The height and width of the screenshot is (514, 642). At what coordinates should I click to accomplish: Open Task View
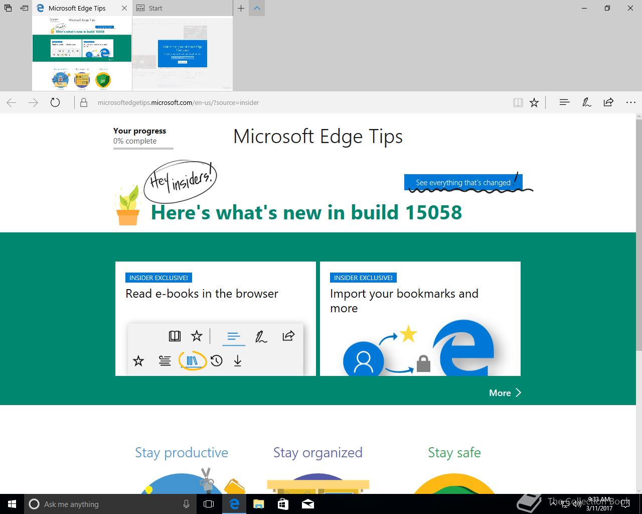[x=209, y=504]
